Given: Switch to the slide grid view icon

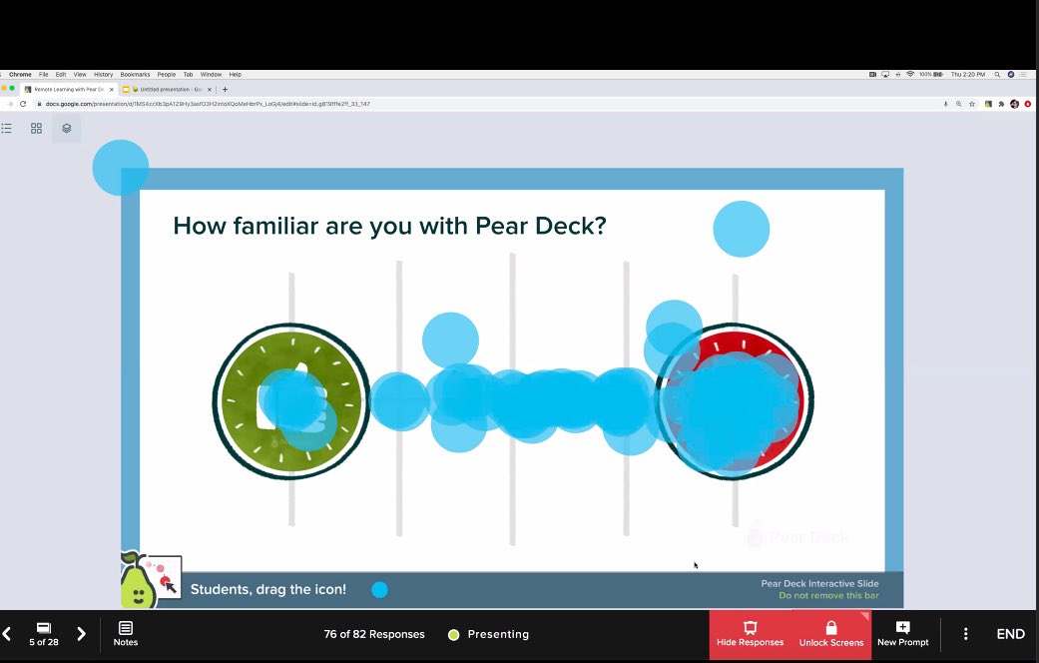Looking at the screenshot, I should [37, 129].
